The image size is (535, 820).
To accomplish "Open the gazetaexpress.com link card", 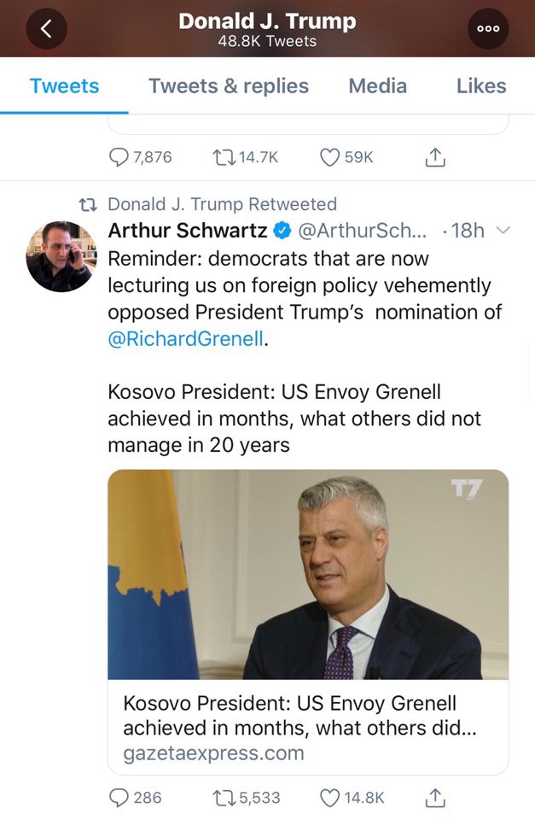I will click(308, 727).
